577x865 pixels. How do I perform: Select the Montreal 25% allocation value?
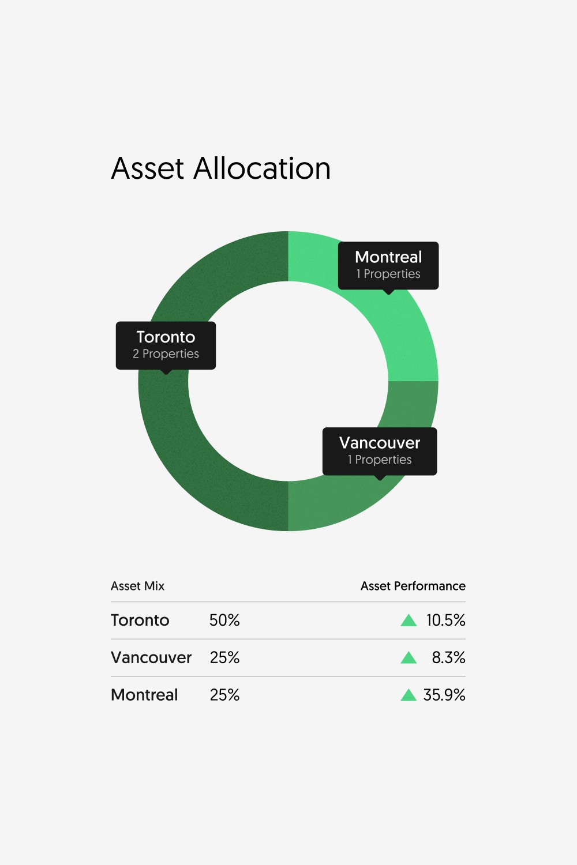tap(224, 695)
